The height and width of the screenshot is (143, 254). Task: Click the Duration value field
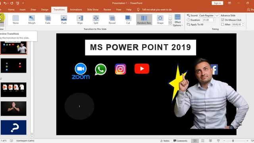(208, 20)
